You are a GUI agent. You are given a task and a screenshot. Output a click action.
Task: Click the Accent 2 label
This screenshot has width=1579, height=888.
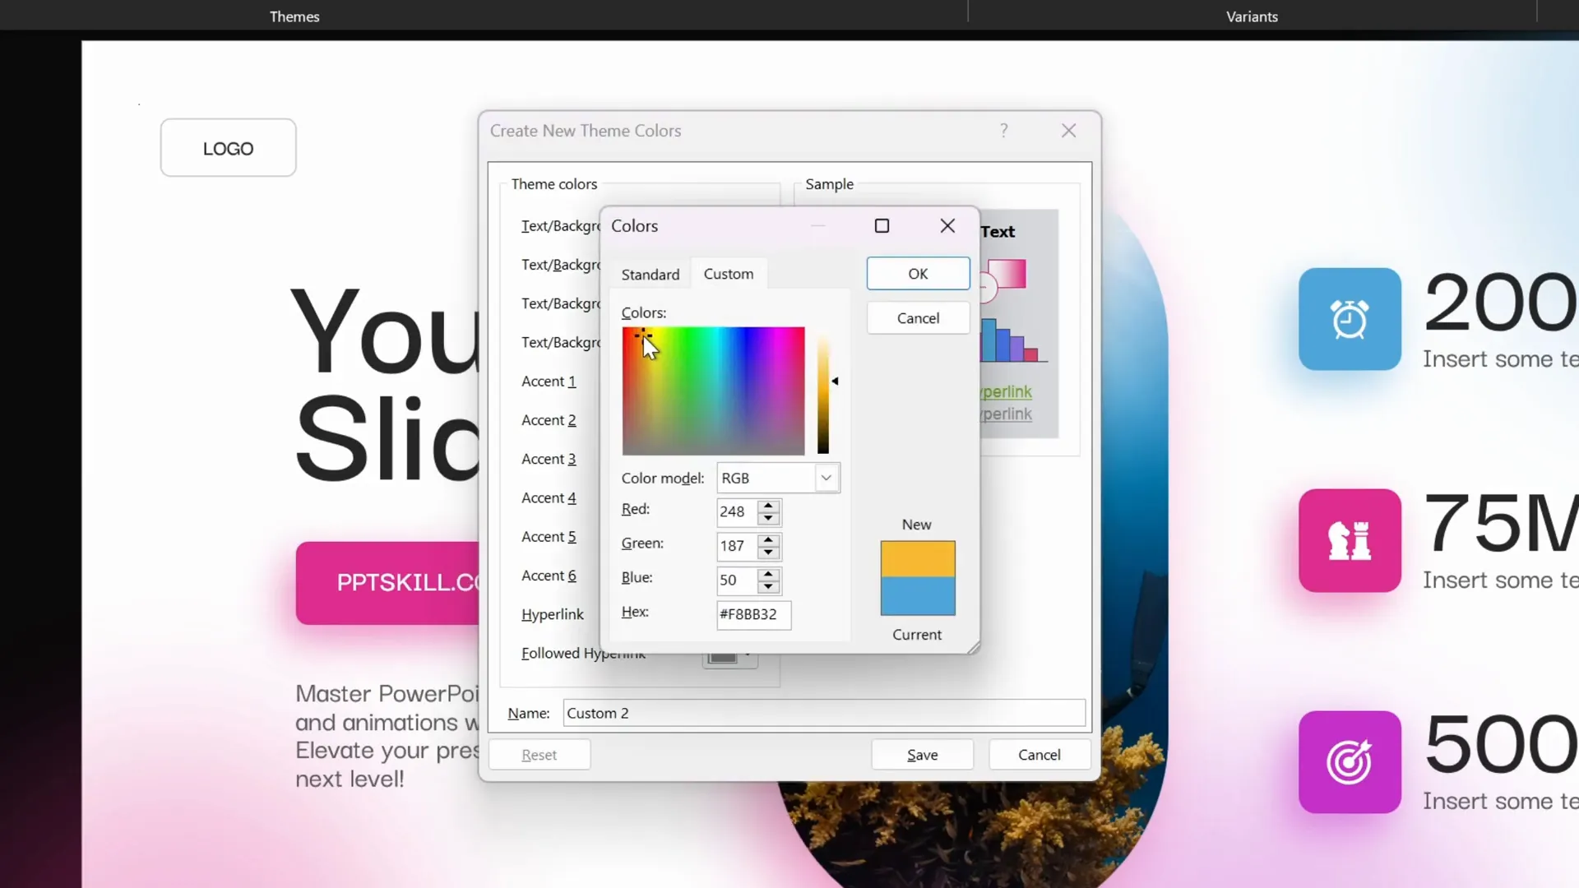[x=549, y=420]
